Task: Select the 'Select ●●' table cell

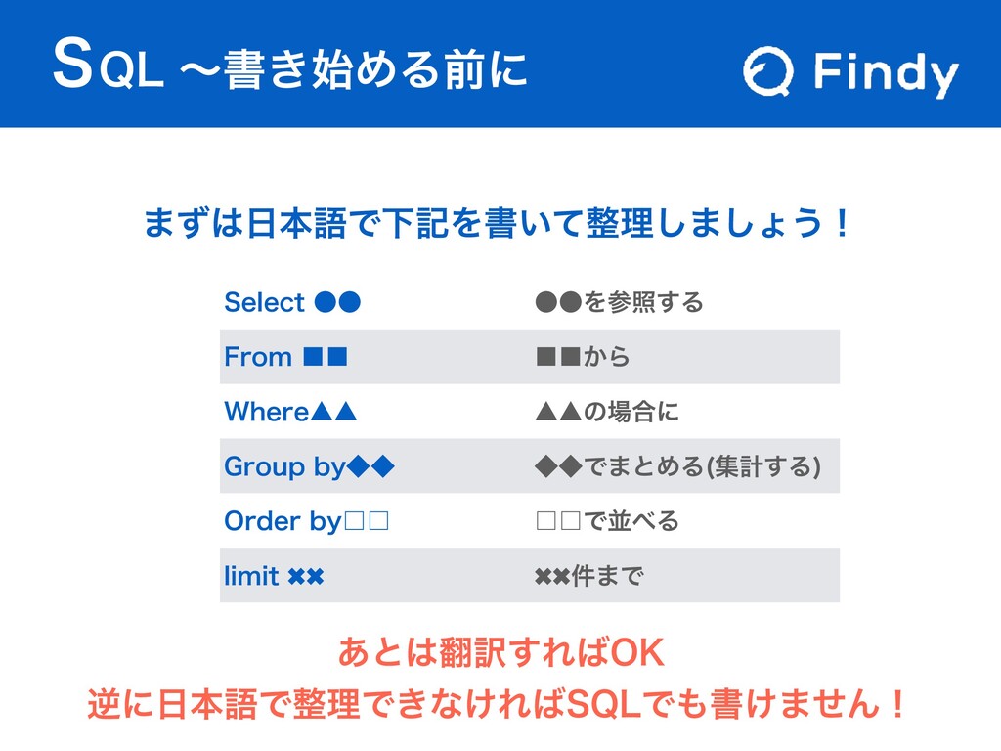Action: [x=292, y=302]
